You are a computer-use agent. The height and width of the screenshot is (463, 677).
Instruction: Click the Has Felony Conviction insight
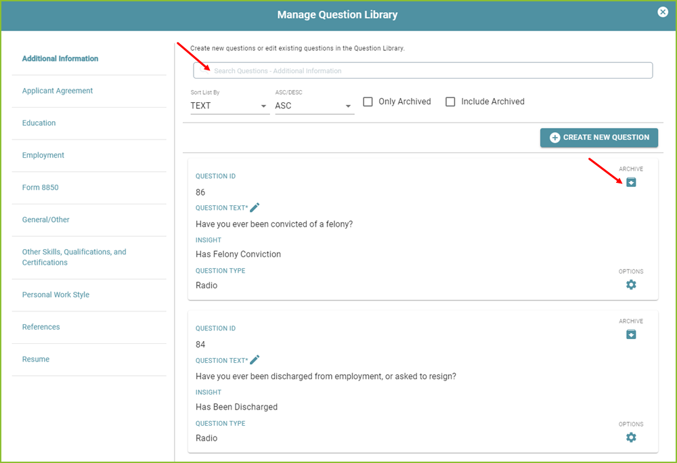coord(238,255)
